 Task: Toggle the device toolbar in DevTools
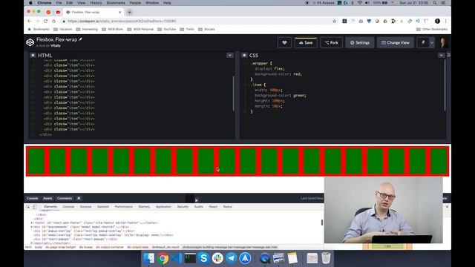coord(35,207)
